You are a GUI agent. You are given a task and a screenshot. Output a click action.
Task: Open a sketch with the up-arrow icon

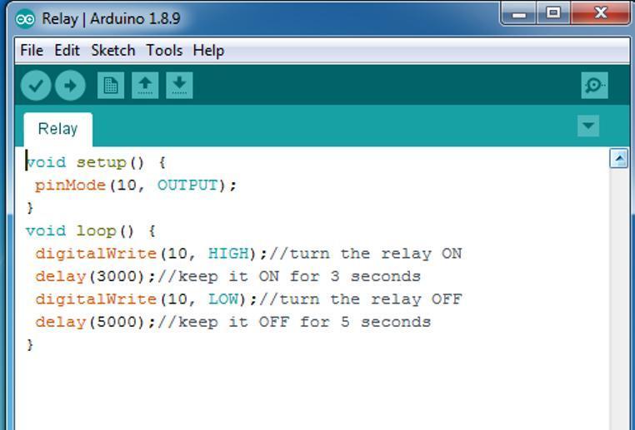[x=145, y=86]
